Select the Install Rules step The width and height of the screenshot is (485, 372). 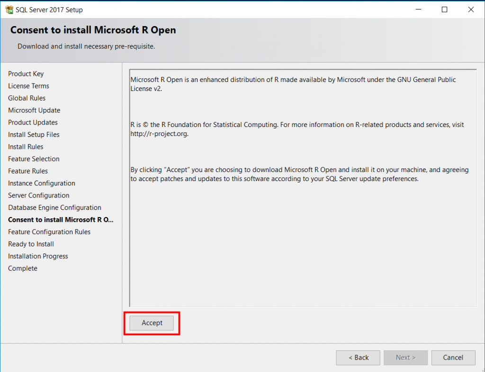click(26, 147)
